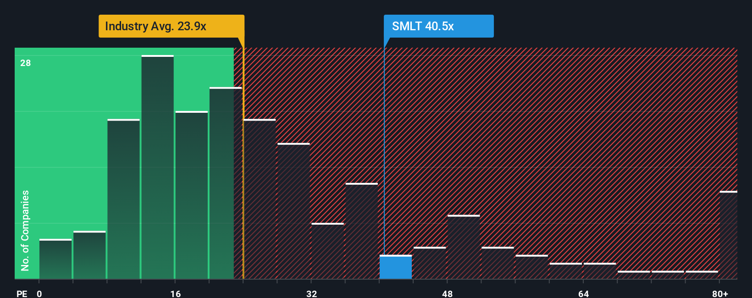The height and width of the screenshot is (298, 752).
Task: Click the x-axis tick label 0
Action: (39, 293)
